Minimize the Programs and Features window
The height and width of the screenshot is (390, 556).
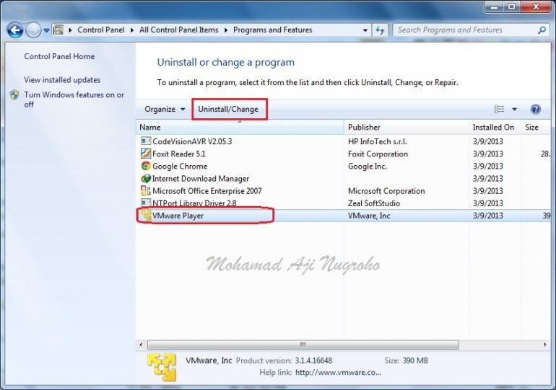point(494,6)
